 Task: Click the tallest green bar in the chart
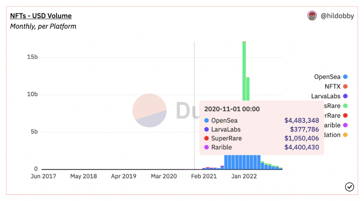tap(244, 70)
